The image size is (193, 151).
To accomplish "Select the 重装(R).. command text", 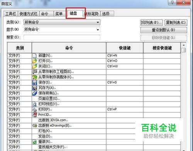I will 45,142.
